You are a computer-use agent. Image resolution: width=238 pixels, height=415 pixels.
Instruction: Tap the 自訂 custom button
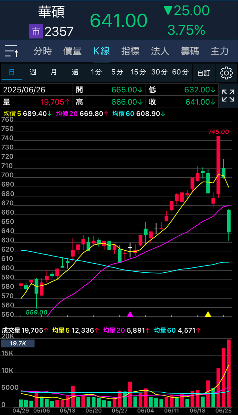204,73
